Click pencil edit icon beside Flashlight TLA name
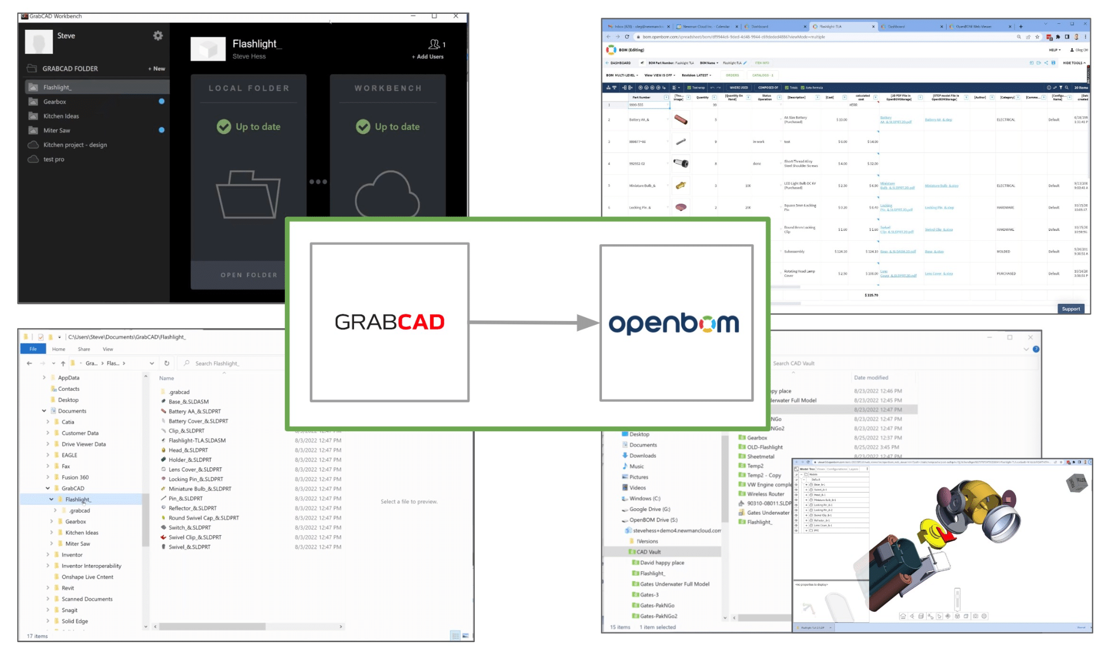Screen dimensions: 1106x646 coord(745,63)
